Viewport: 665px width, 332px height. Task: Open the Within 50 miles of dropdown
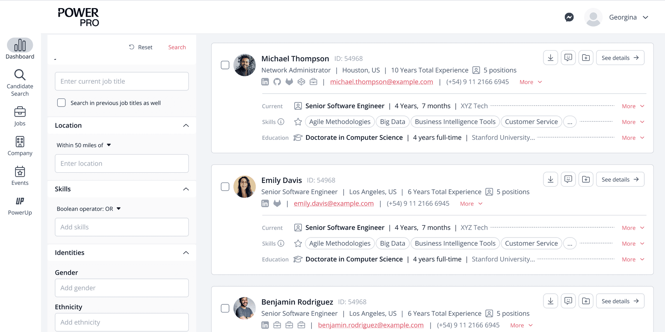(84, 145)
